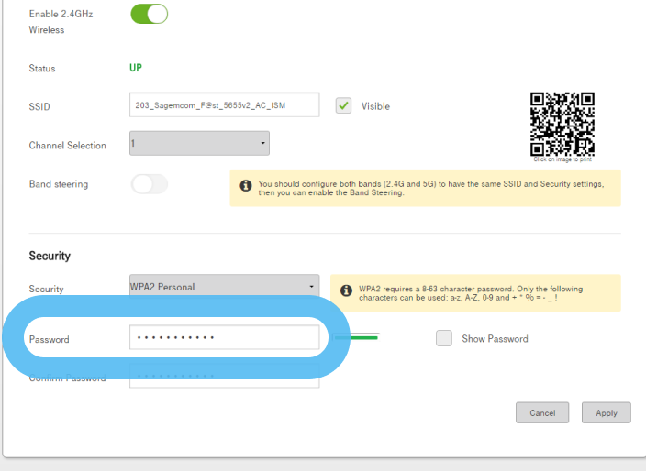Apply the wireless settings
This screenshot has width=646, height=471.
coord(606,412)
